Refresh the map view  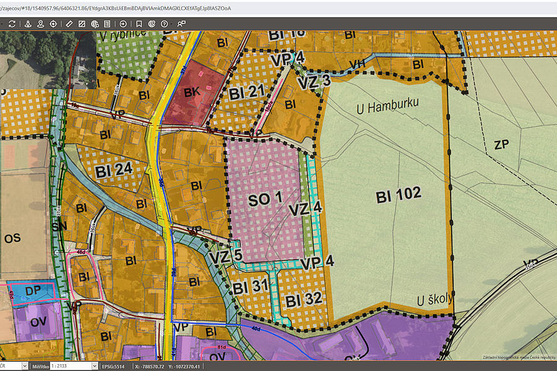coord(12,23)
